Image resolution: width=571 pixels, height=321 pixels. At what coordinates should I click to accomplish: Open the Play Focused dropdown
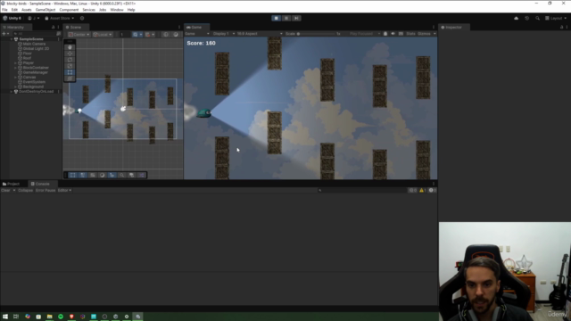tap(365, 34)
